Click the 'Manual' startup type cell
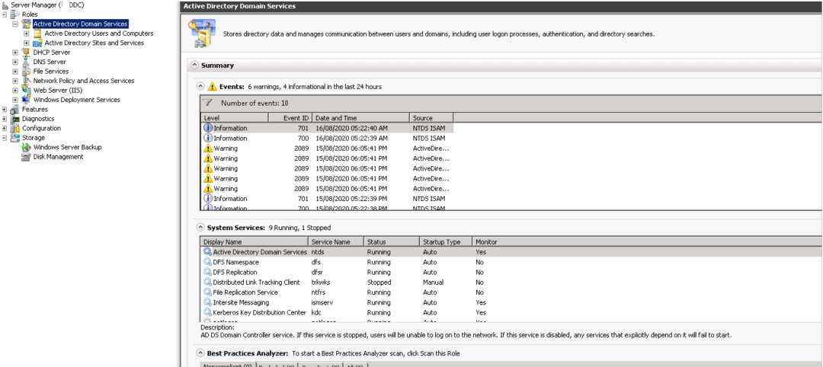The width and height of the screenshot is (823, 367). pyautogui.click(x=433, y=282)
